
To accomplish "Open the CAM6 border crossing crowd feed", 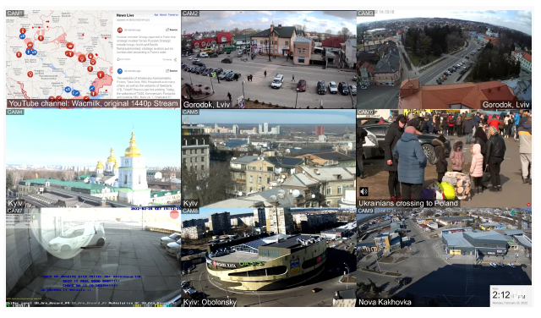I will (x=444, y=158).
